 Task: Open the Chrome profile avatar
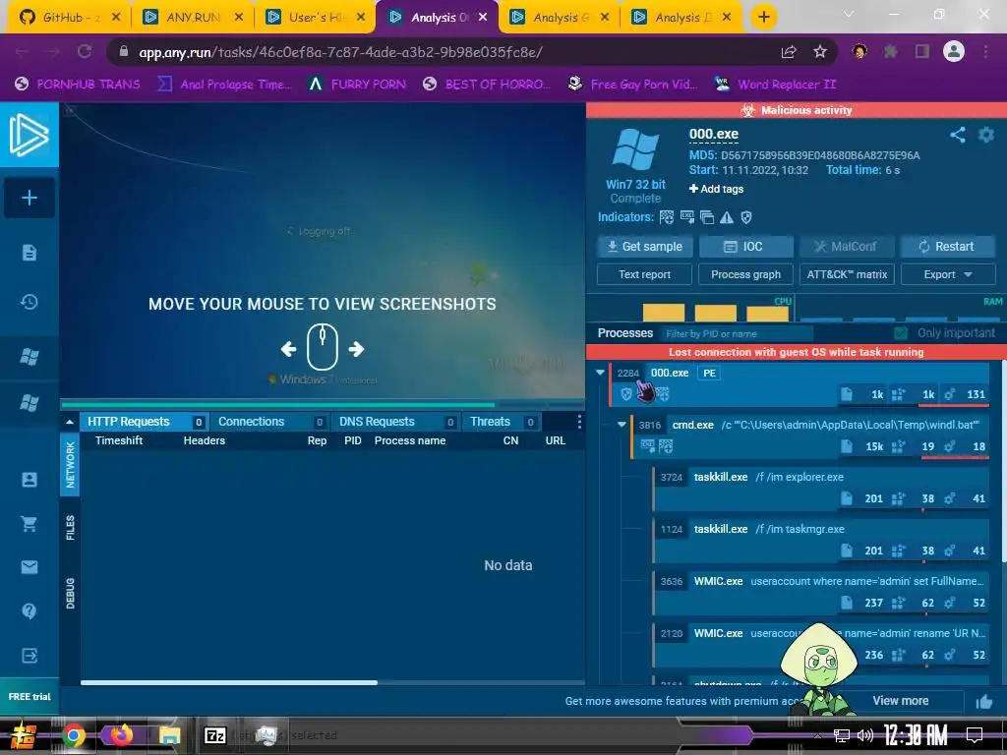(x=954, y=51)
